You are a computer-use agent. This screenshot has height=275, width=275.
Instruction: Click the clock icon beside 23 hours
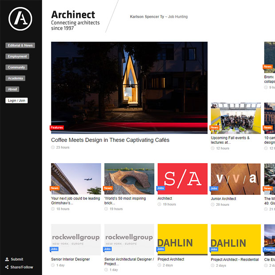(53, 147)
